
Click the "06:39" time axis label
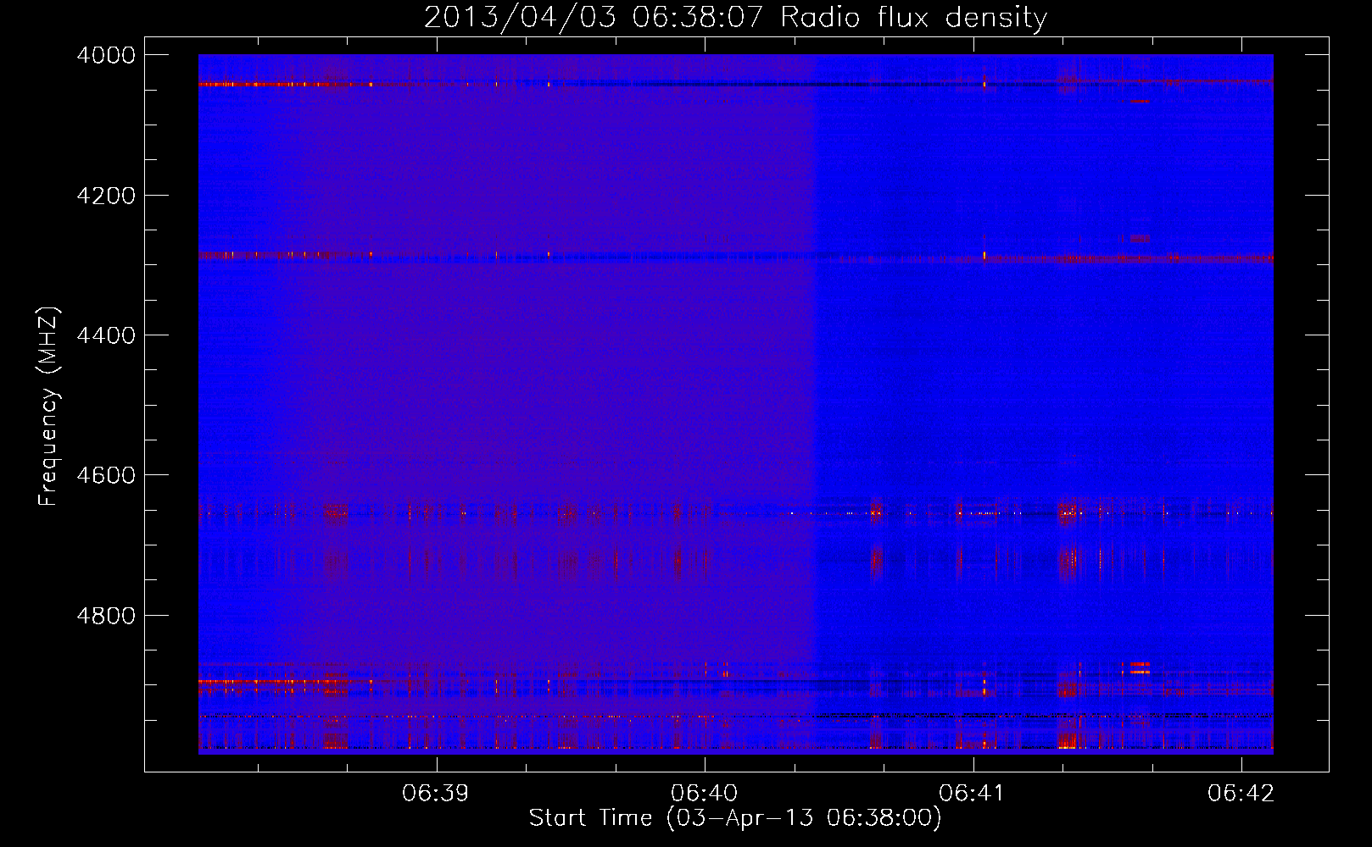pyautogui.click(x=436, y=794)
